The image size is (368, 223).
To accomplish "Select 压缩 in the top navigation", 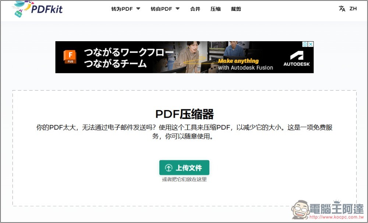I will [216, 9].
